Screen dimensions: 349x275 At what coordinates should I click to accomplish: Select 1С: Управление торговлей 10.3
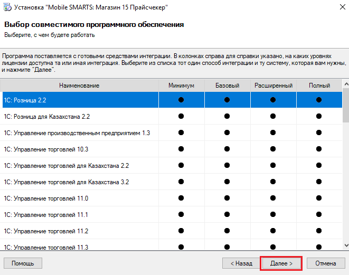click(x=171, y=149)
